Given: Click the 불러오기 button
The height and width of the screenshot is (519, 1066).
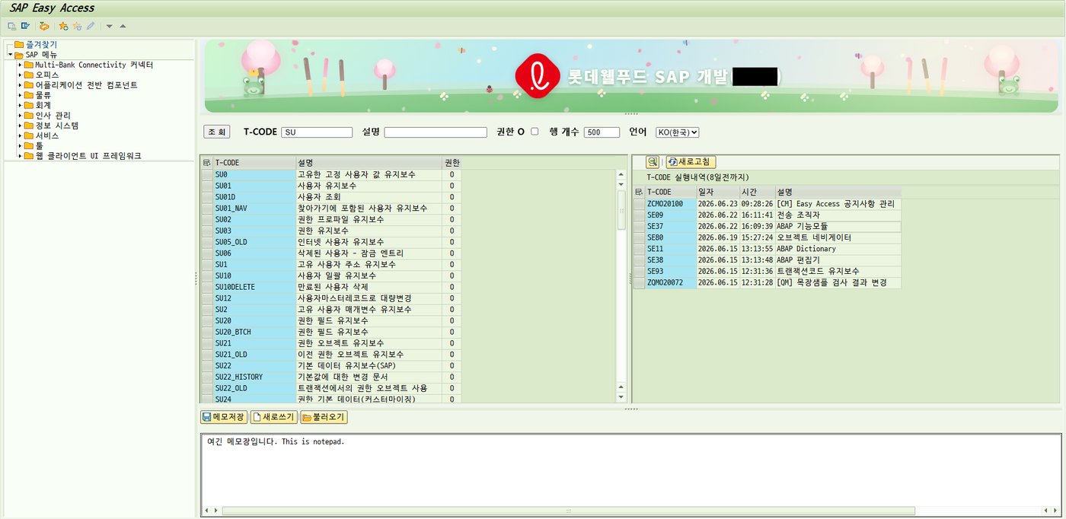Looking at the screenshot, I should [324, 417].
